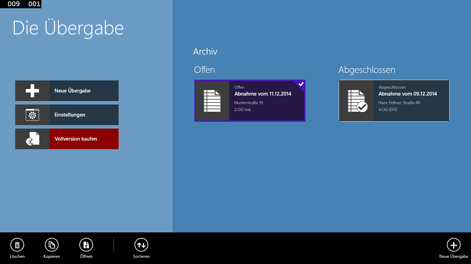Select Abnahme vom 09.12.2014 entry
Image resolution: width=471 pixels, height=264 pixels.
click(x=408, y=94)
